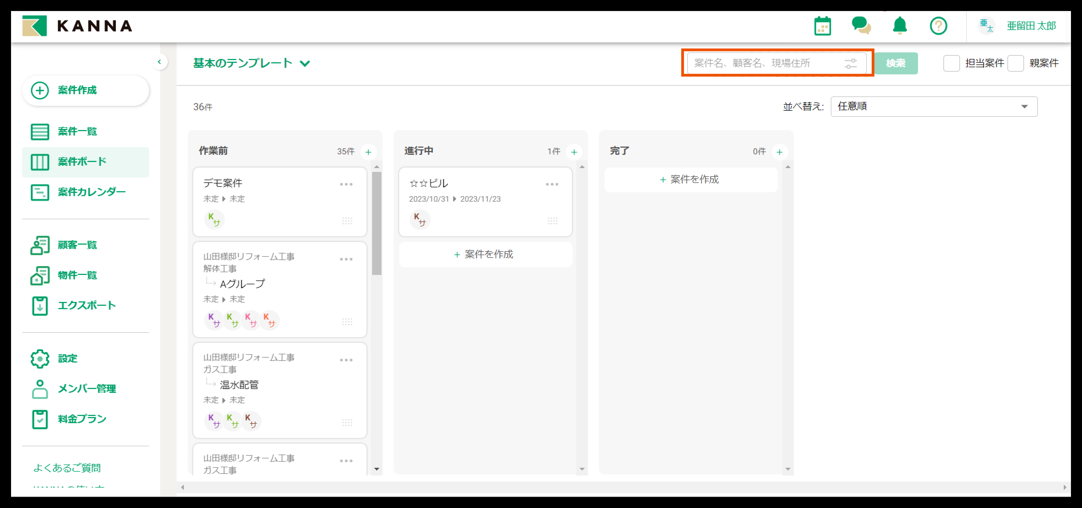
Task: Click plus icon in 完了 column header
Action: click(x=779, y=152)
